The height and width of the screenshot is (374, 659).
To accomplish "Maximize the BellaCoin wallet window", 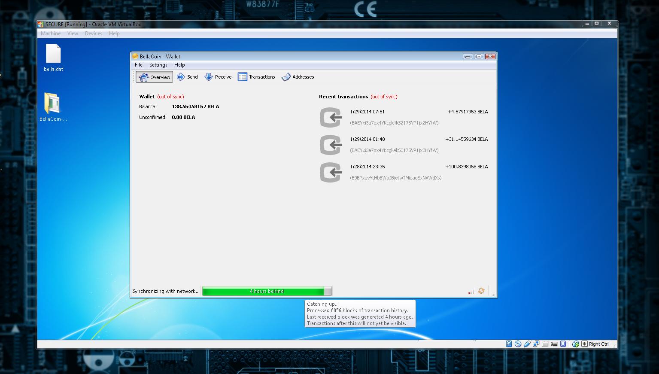I will (x=479, y=56).
